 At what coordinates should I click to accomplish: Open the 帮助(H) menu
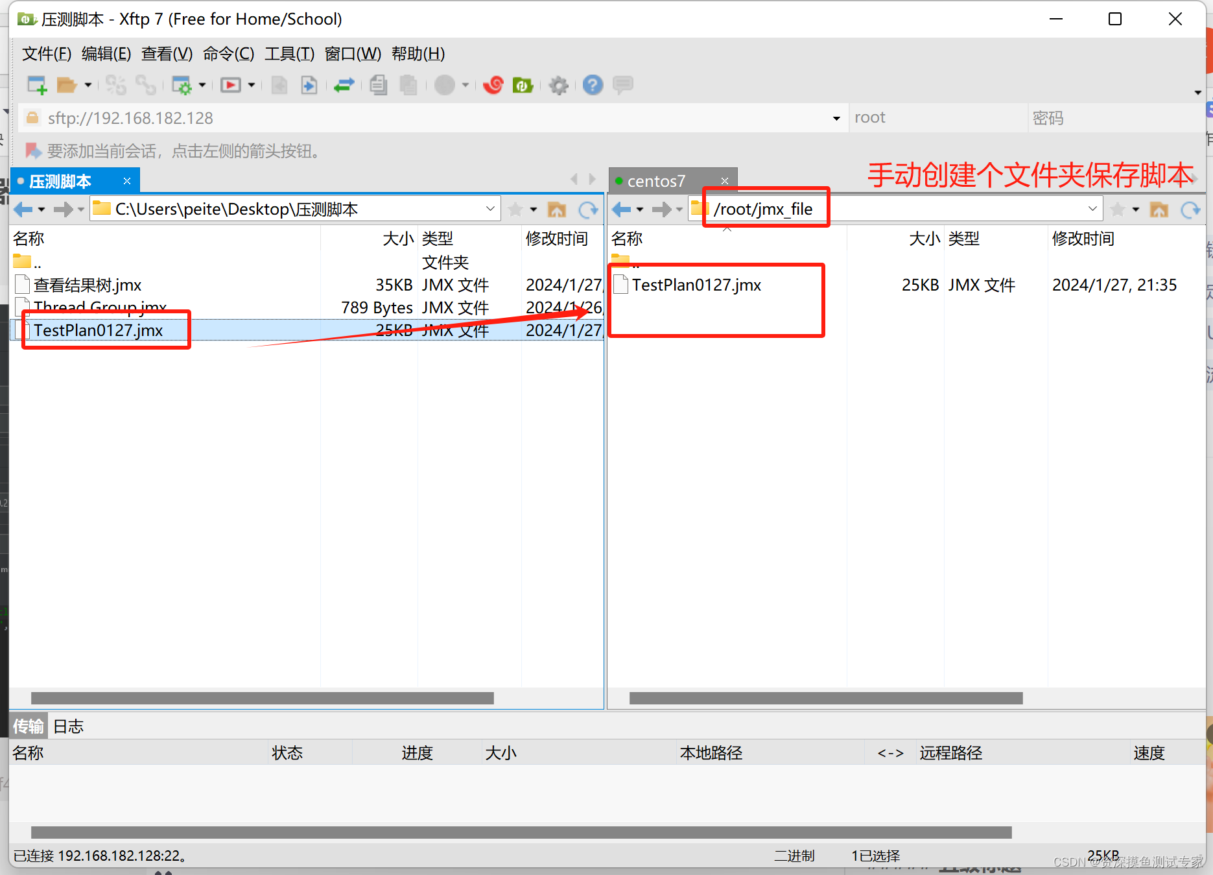coord(418,54)
